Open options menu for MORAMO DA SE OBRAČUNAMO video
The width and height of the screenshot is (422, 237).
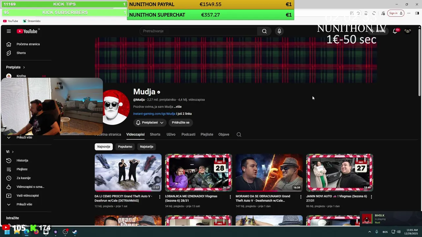(301, 197)
